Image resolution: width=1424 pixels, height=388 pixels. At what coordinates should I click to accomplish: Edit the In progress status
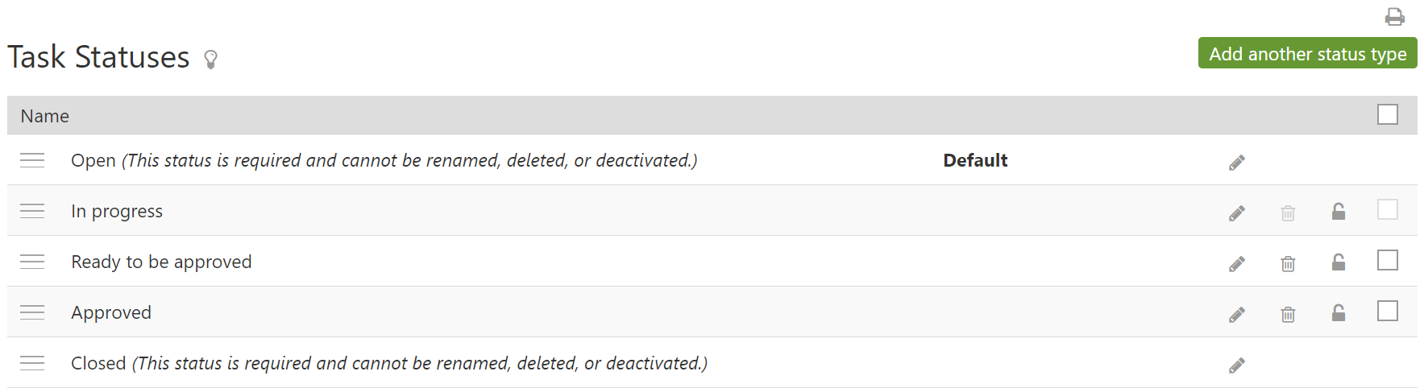pos(1237,213)
